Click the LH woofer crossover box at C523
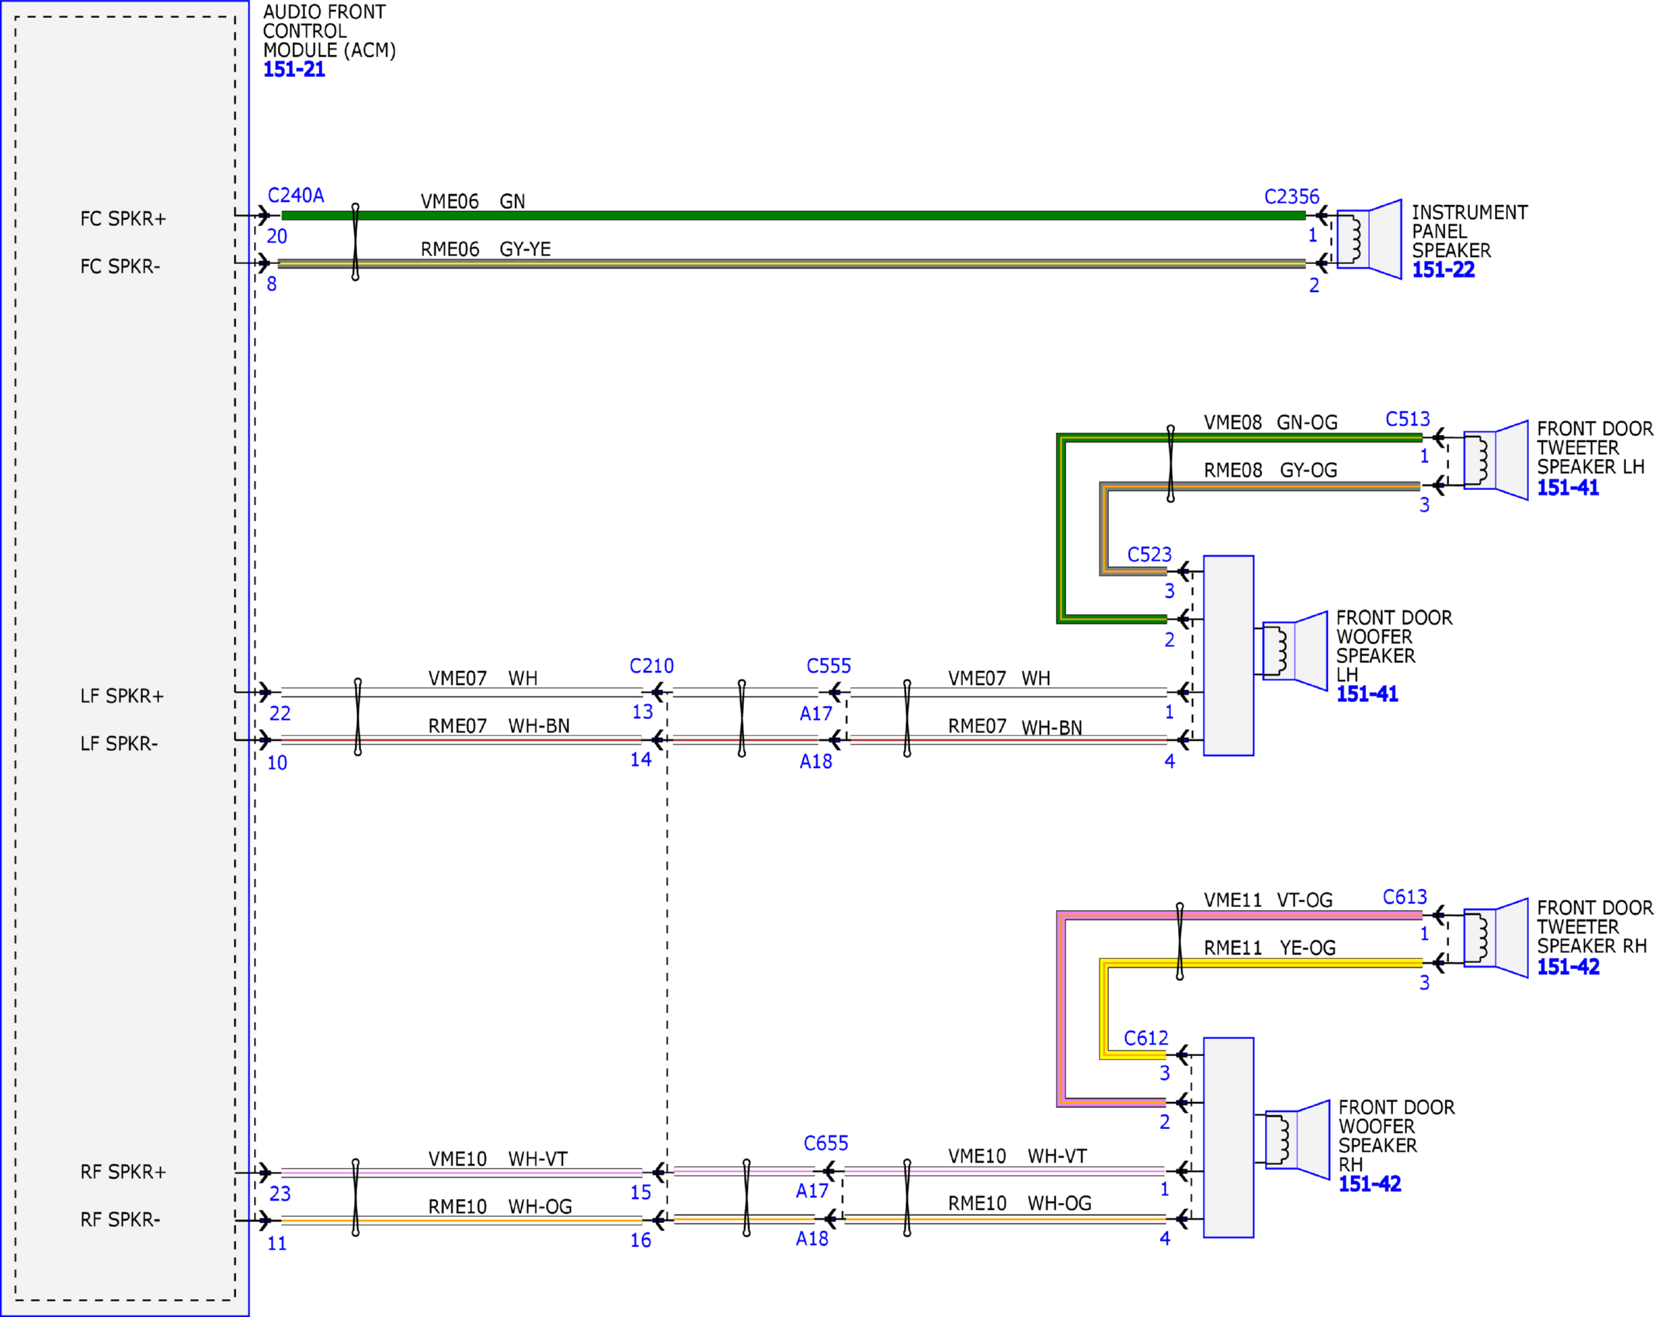The image size is (1654, 1317). click(1228, 655)
